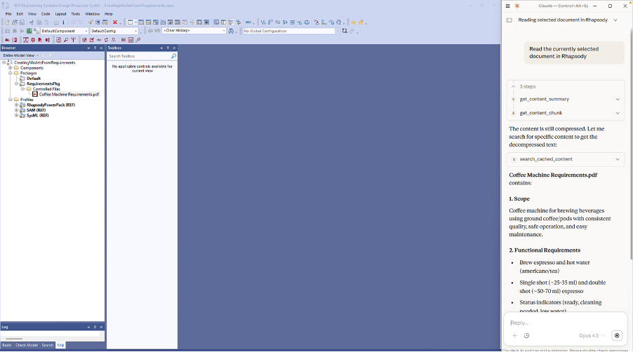Viewport: 633px width, 352px height.
Task: Click the New Project toolbar icon
Action: [x=7, y=22]
